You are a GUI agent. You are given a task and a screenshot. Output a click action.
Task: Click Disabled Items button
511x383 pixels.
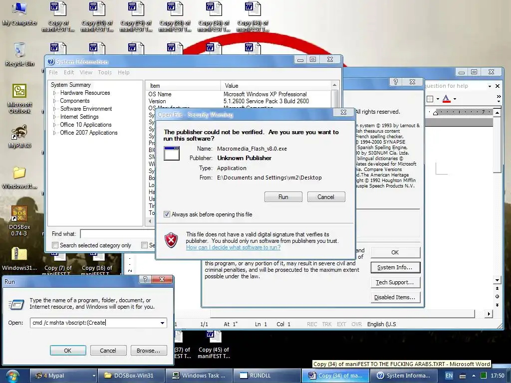coord(395,297)
